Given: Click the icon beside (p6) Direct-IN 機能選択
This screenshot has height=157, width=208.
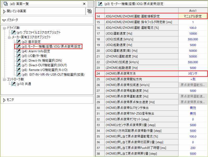Looking at the screenshot, I should click(x=19, y=61).
